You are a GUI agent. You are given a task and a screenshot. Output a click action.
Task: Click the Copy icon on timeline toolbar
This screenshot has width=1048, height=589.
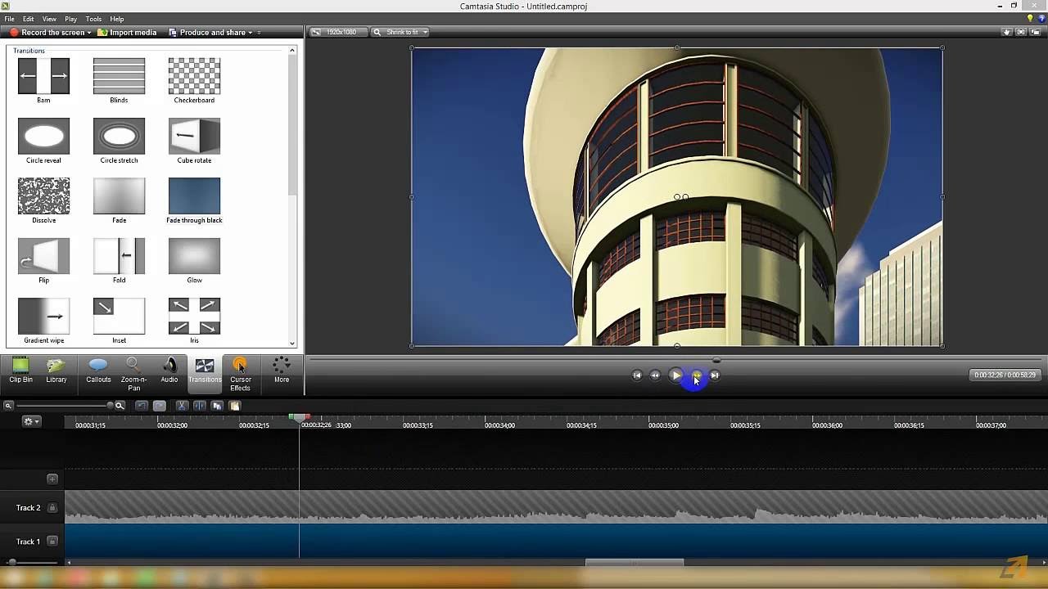[217, 406]
